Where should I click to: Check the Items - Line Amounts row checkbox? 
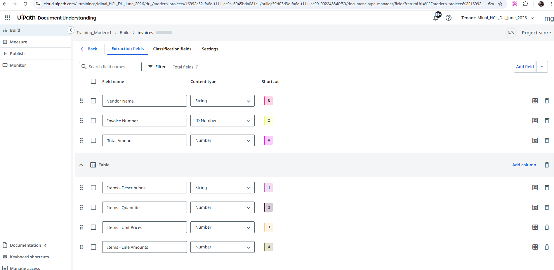[93, 247]
